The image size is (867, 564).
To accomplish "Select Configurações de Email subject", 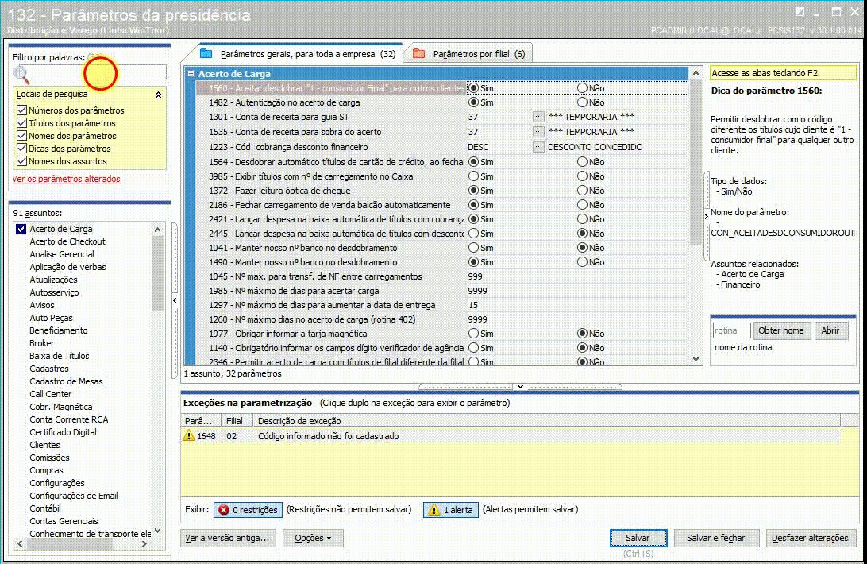I will coord(74,496).
